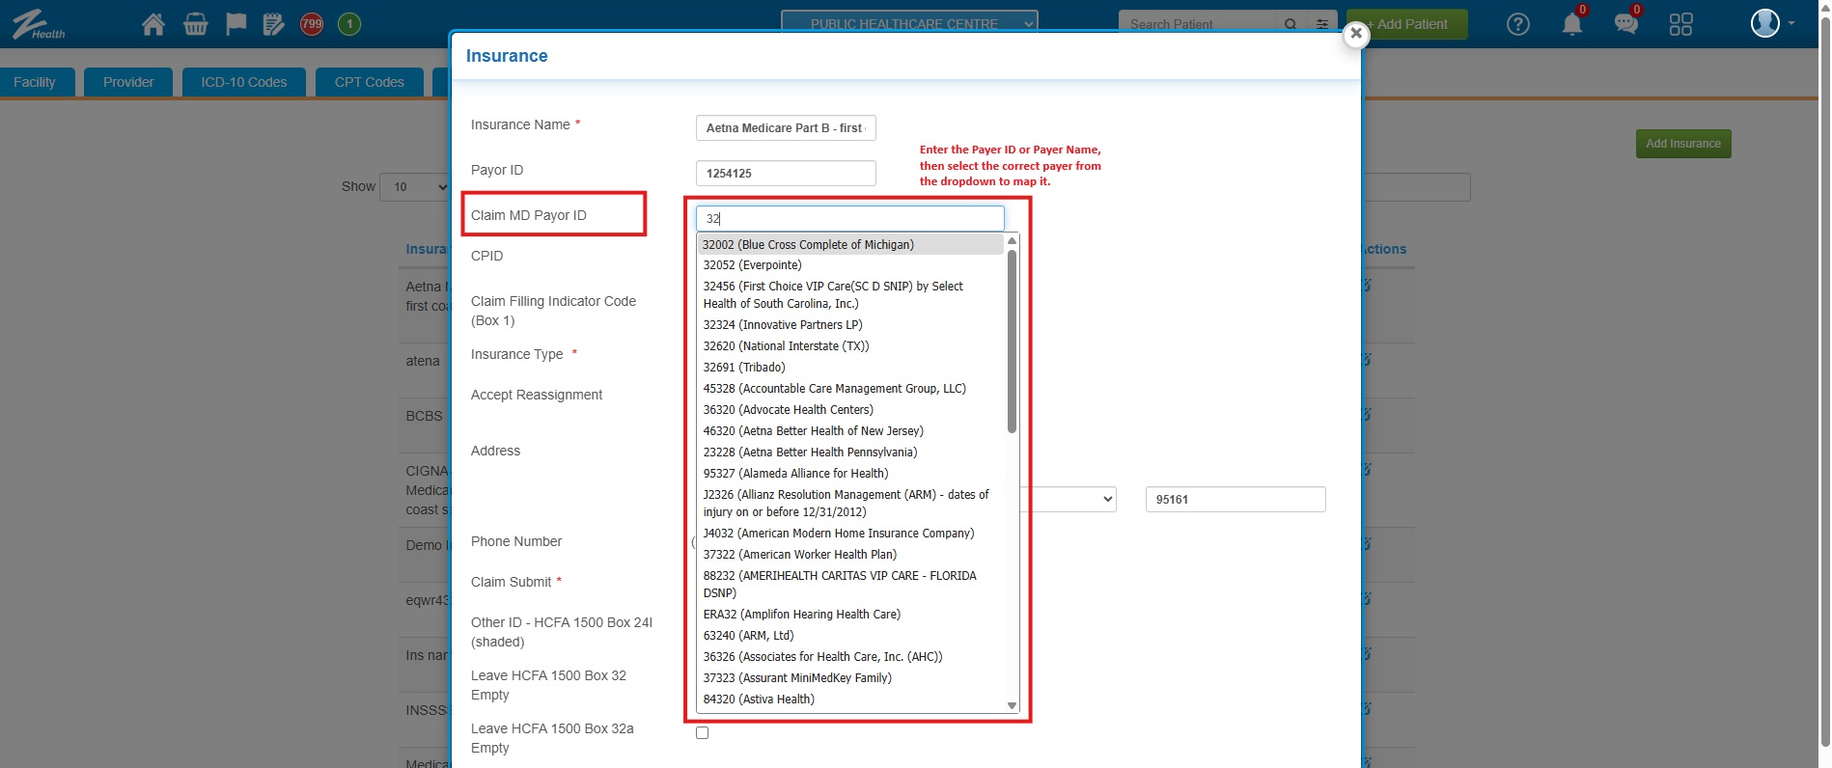Expand the user profile avatar menu

tap(1771, 23)
